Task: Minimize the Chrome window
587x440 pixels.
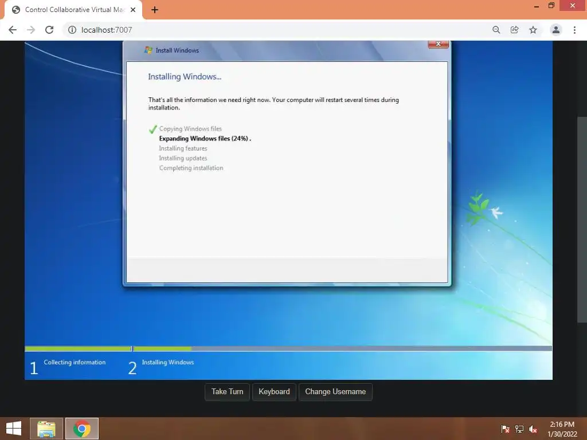Action: pyautogui.click(x=537, y=6)
